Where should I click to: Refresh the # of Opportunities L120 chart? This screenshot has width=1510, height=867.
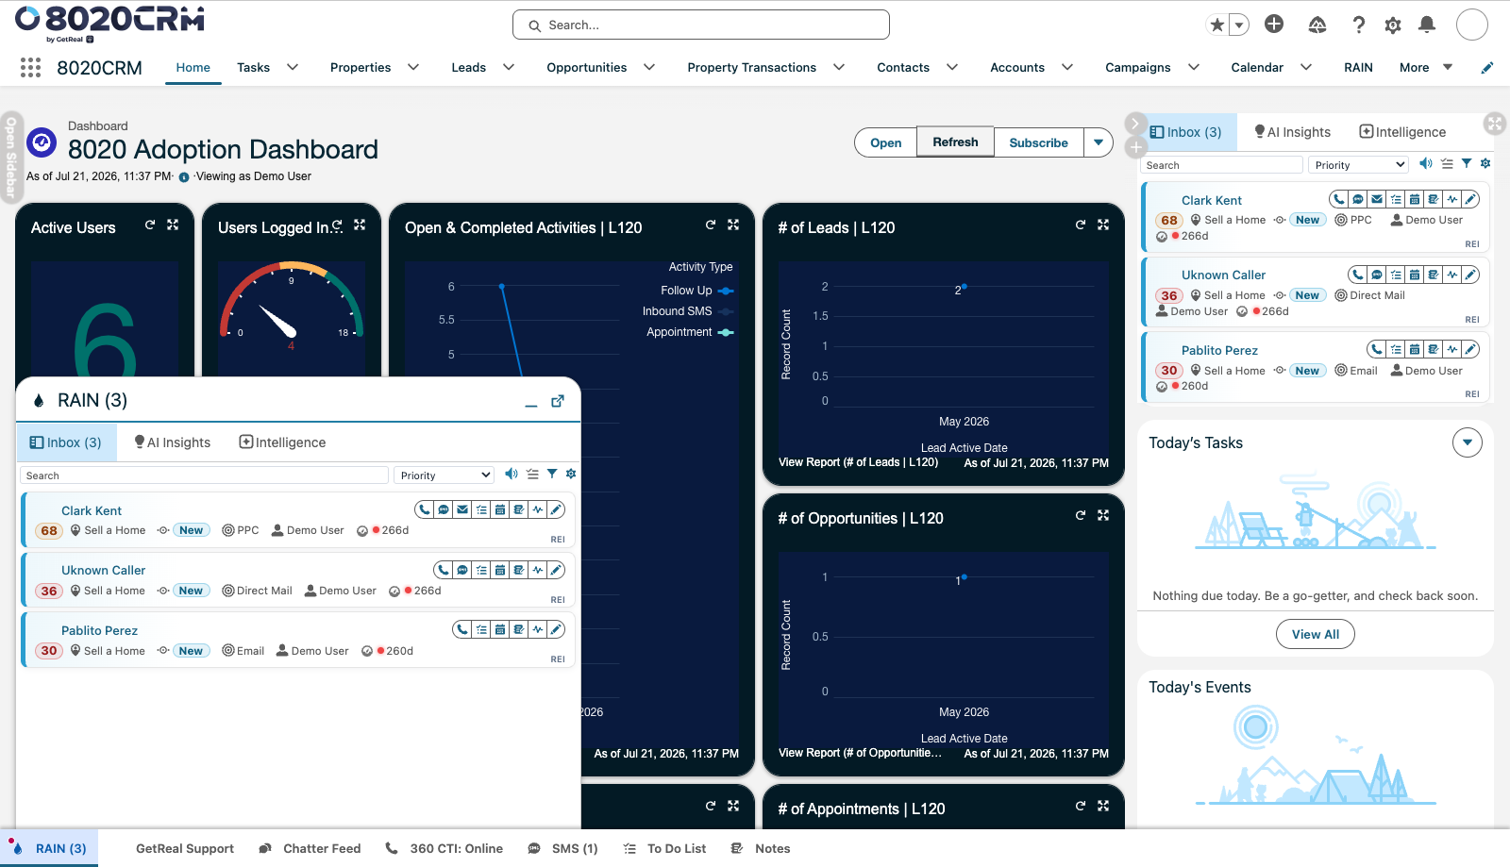1080,515
